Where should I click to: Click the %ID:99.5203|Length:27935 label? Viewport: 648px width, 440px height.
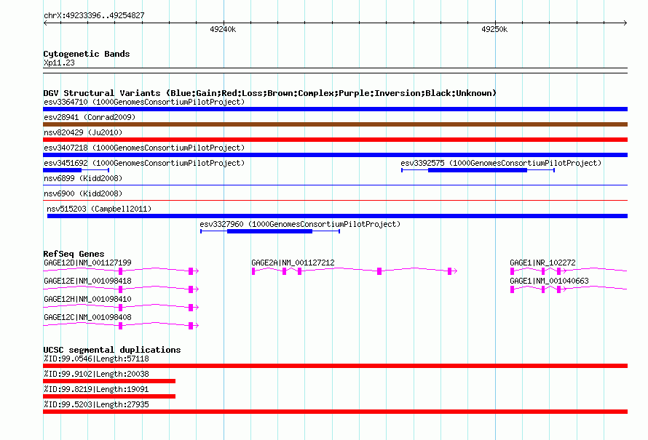click(96, 404)
